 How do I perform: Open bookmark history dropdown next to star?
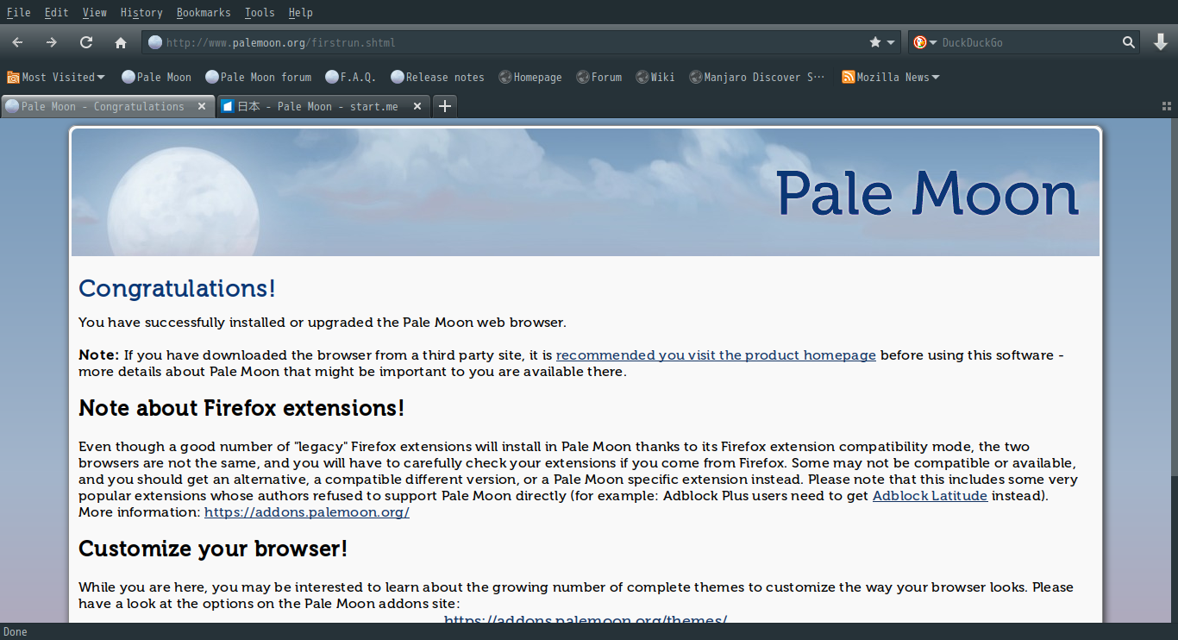[891, 42]
